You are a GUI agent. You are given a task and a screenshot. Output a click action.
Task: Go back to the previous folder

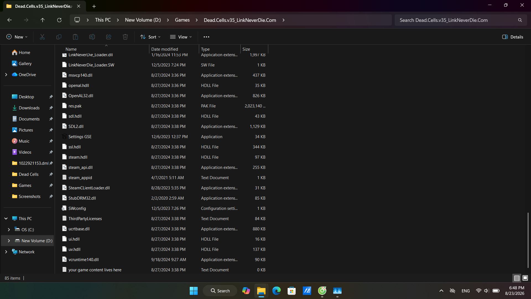(x=9, y=20)
